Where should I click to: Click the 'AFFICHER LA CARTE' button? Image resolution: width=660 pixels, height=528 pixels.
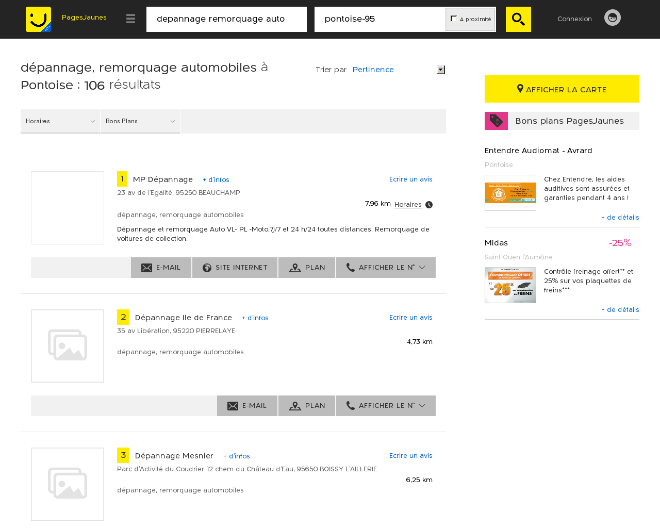point(562,89)
